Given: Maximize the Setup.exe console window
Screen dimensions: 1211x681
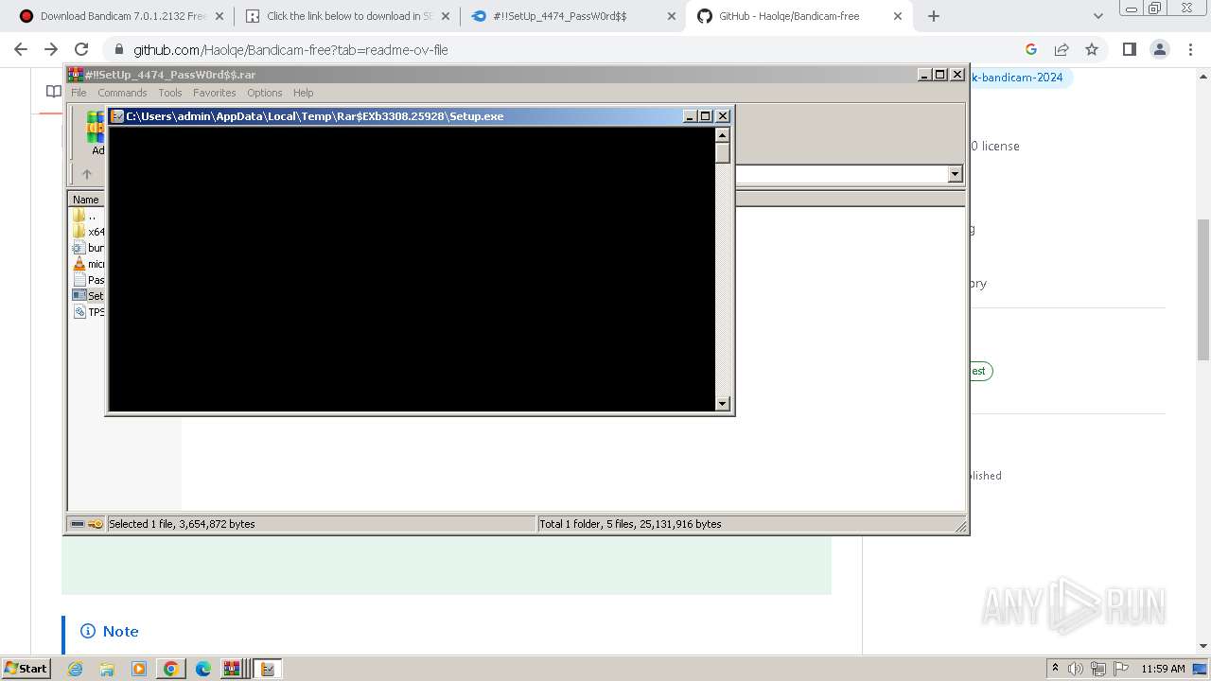Looking at the screenshot, I should pyautogui.click(x=706, y=116).
